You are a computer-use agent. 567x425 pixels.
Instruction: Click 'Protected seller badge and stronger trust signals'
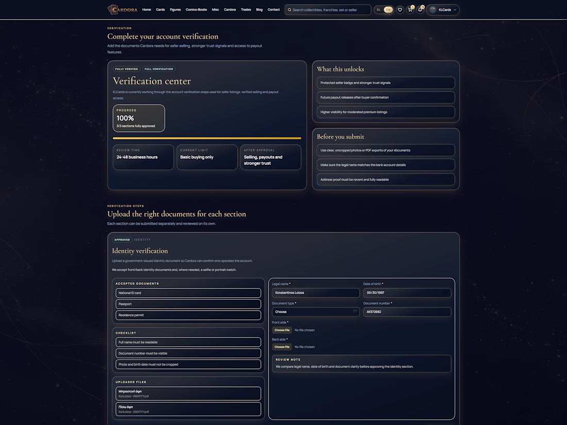click(x=386, y=83)
